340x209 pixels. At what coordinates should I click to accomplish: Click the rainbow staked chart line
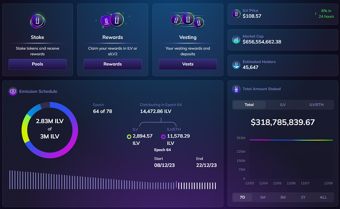(x=291, y=140)
